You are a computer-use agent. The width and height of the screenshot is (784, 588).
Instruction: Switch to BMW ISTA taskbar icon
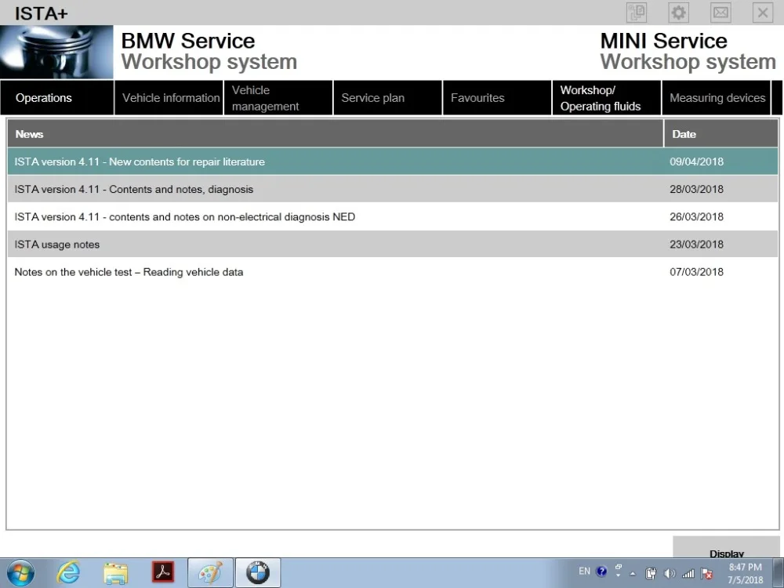(258, 573)
